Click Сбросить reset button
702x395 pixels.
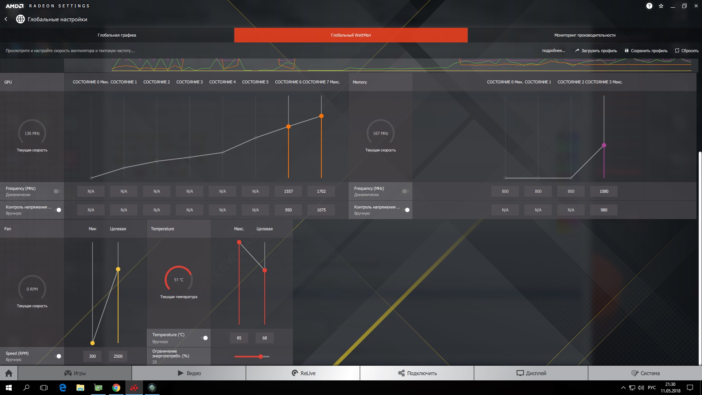pos(686,51)
